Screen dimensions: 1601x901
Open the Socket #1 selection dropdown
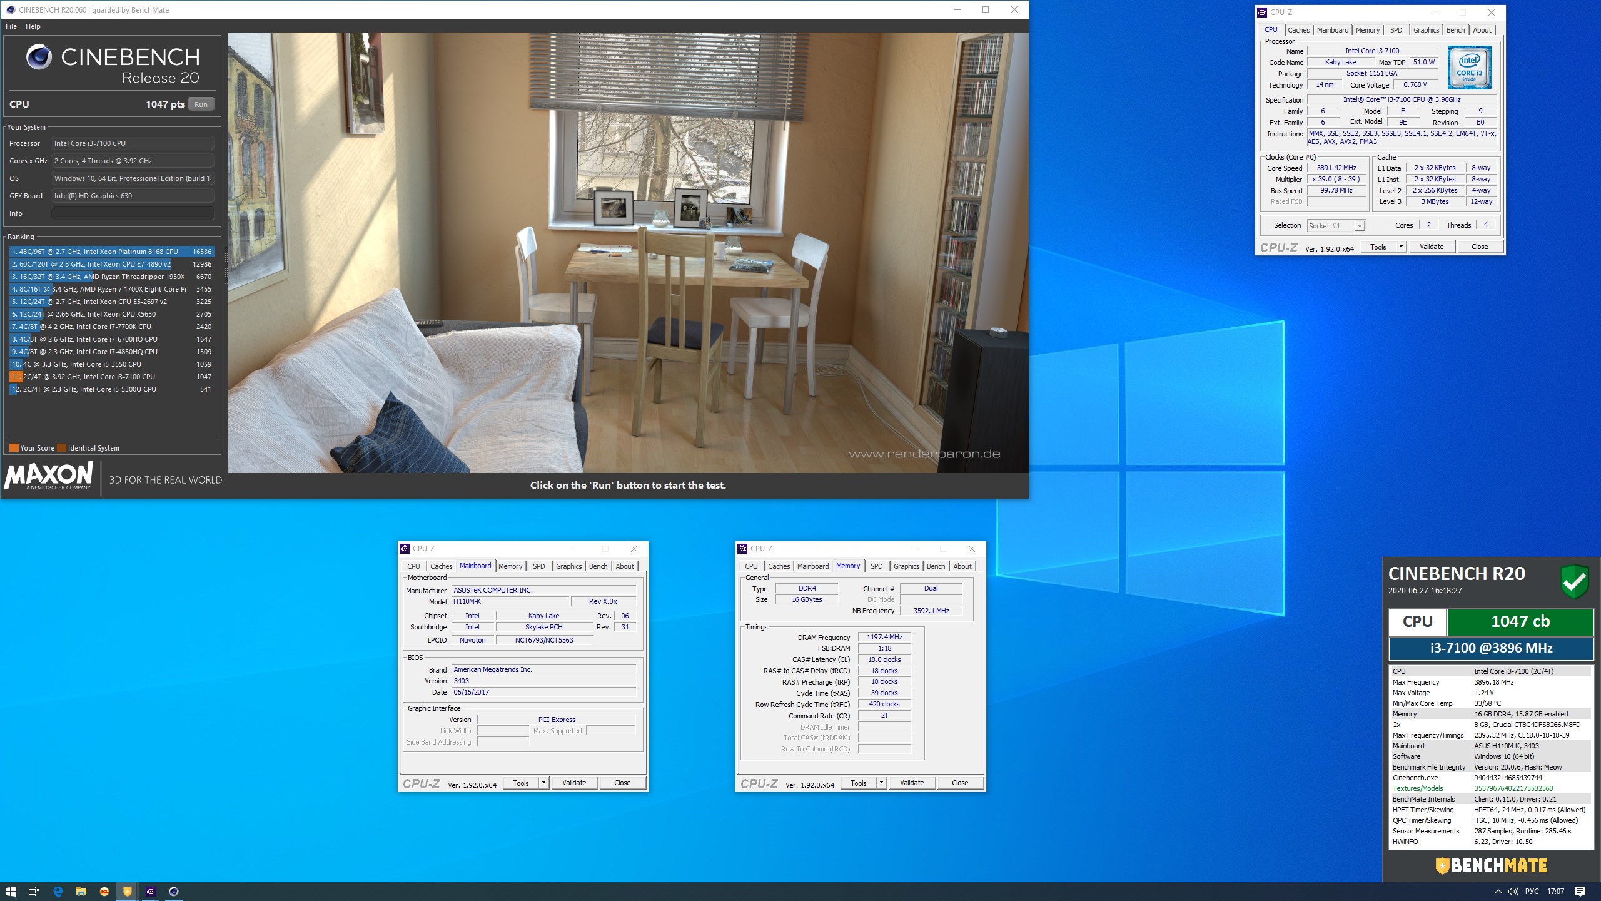(x=1336, y=226)
